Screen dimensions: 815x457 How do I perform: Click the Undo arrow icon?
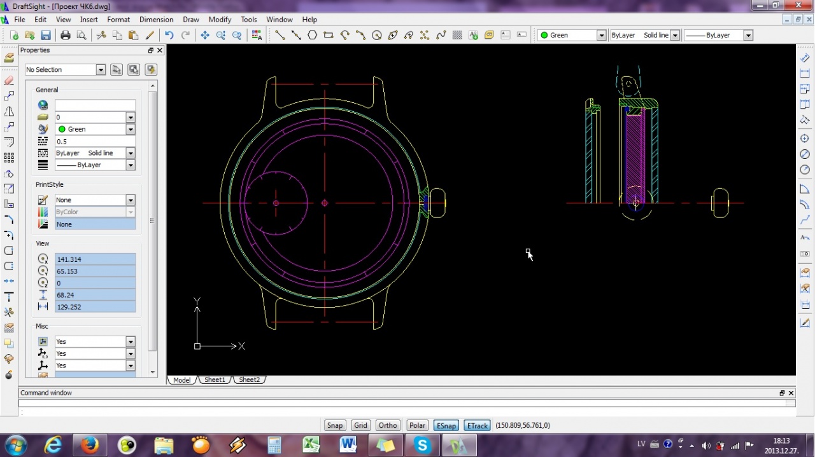169,36
